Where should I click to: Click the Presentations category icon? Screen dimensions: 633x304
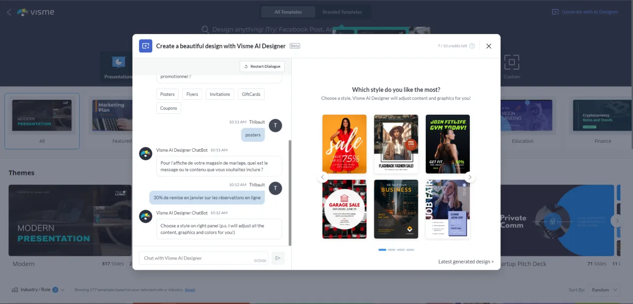119,62
